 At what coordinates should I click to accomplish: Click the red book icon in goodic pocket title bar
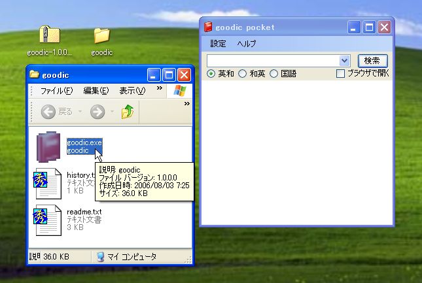click(208, 27)
